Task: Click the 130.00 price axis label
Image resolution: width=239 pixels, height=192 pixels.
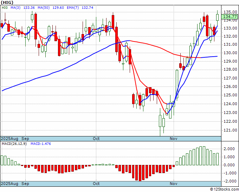Action: click(x=230, y=53)
